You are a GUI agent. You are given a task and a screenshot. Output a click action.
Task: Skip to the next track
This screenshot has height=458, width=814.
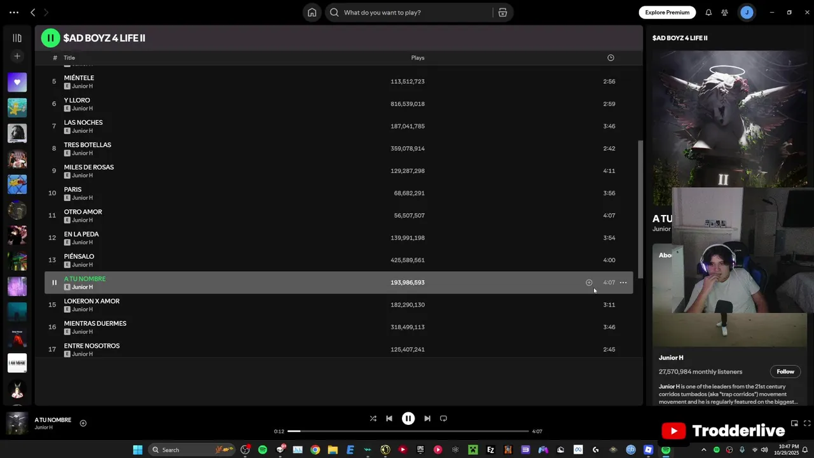click(427, 419)
